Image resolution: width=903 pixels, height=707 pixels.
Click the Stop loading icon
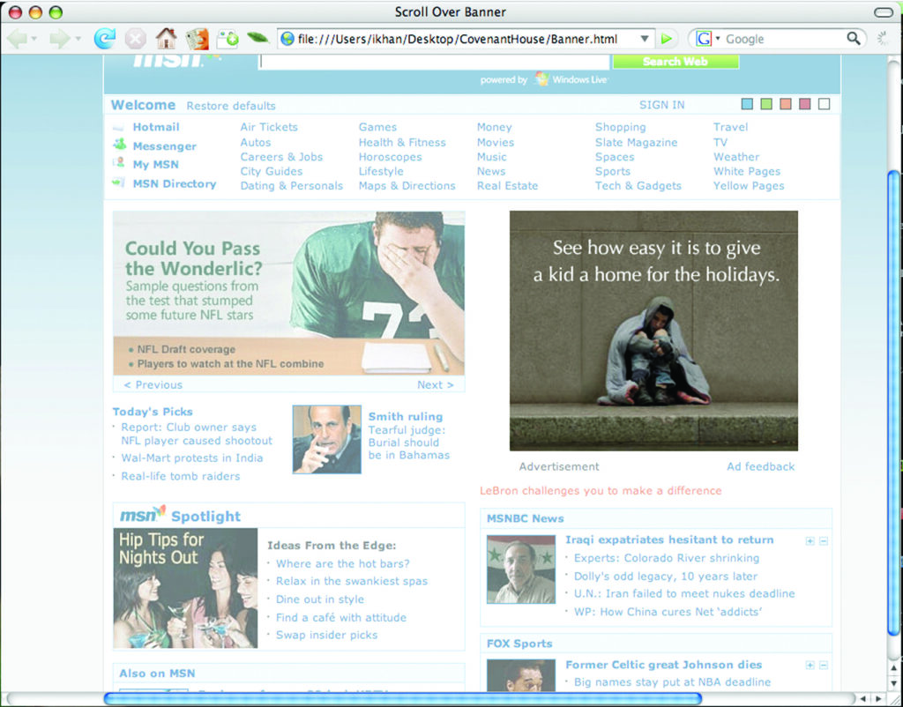coord(135,39)
